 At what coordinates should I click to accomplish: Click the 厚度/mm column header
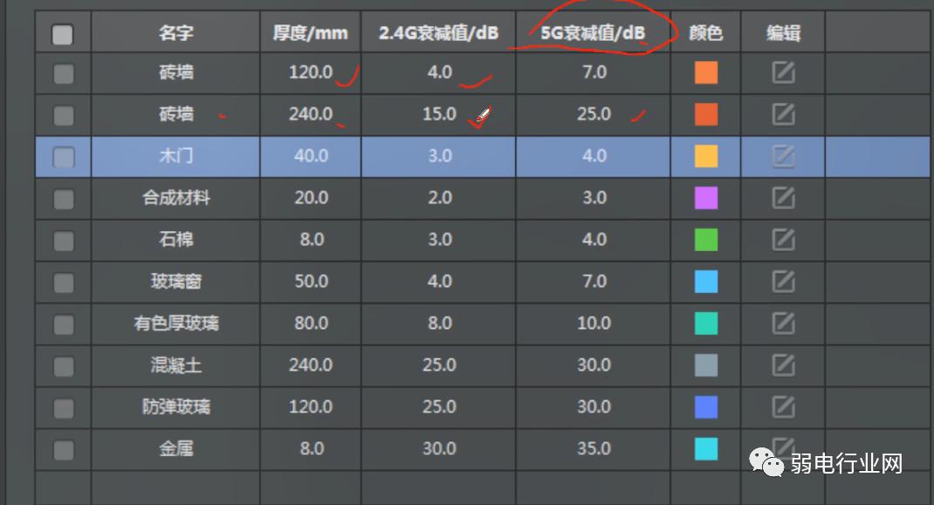pos(310,31)
